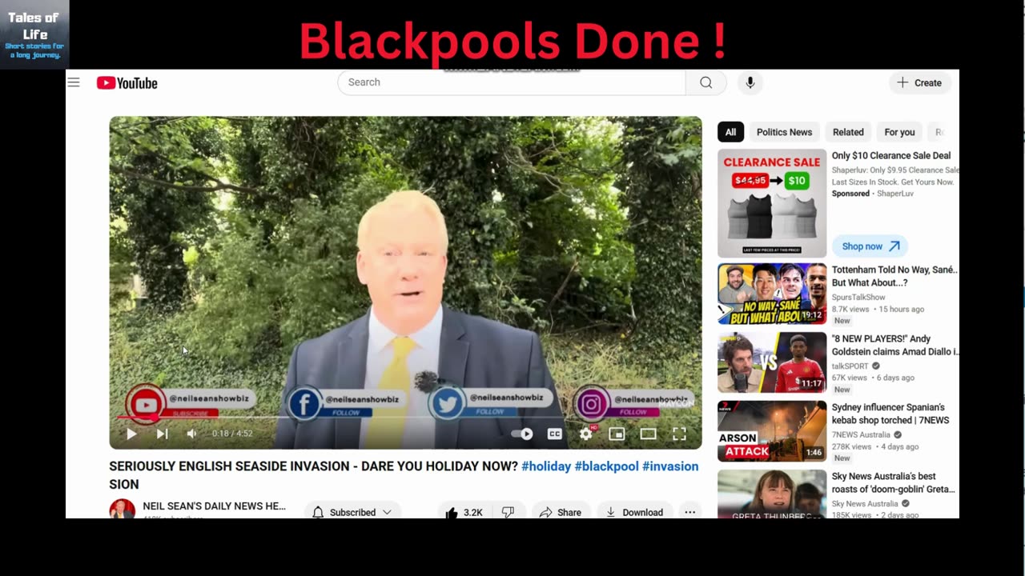Expand the Subscribed notification dropdown
The image size is (1025, 576).
click(352, 512)
